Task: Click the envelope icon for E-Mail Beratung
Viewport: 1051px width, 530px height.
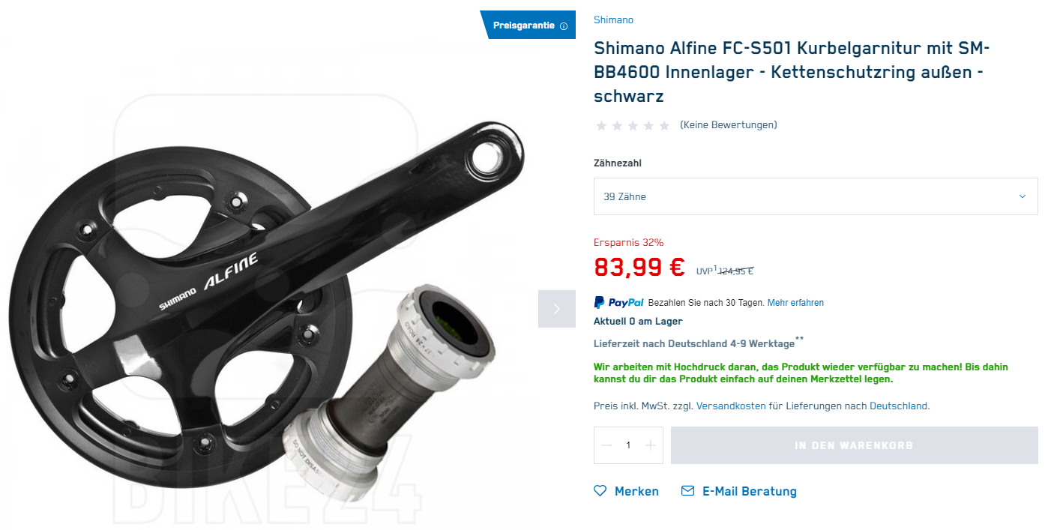Action: (x=687, y=491)
